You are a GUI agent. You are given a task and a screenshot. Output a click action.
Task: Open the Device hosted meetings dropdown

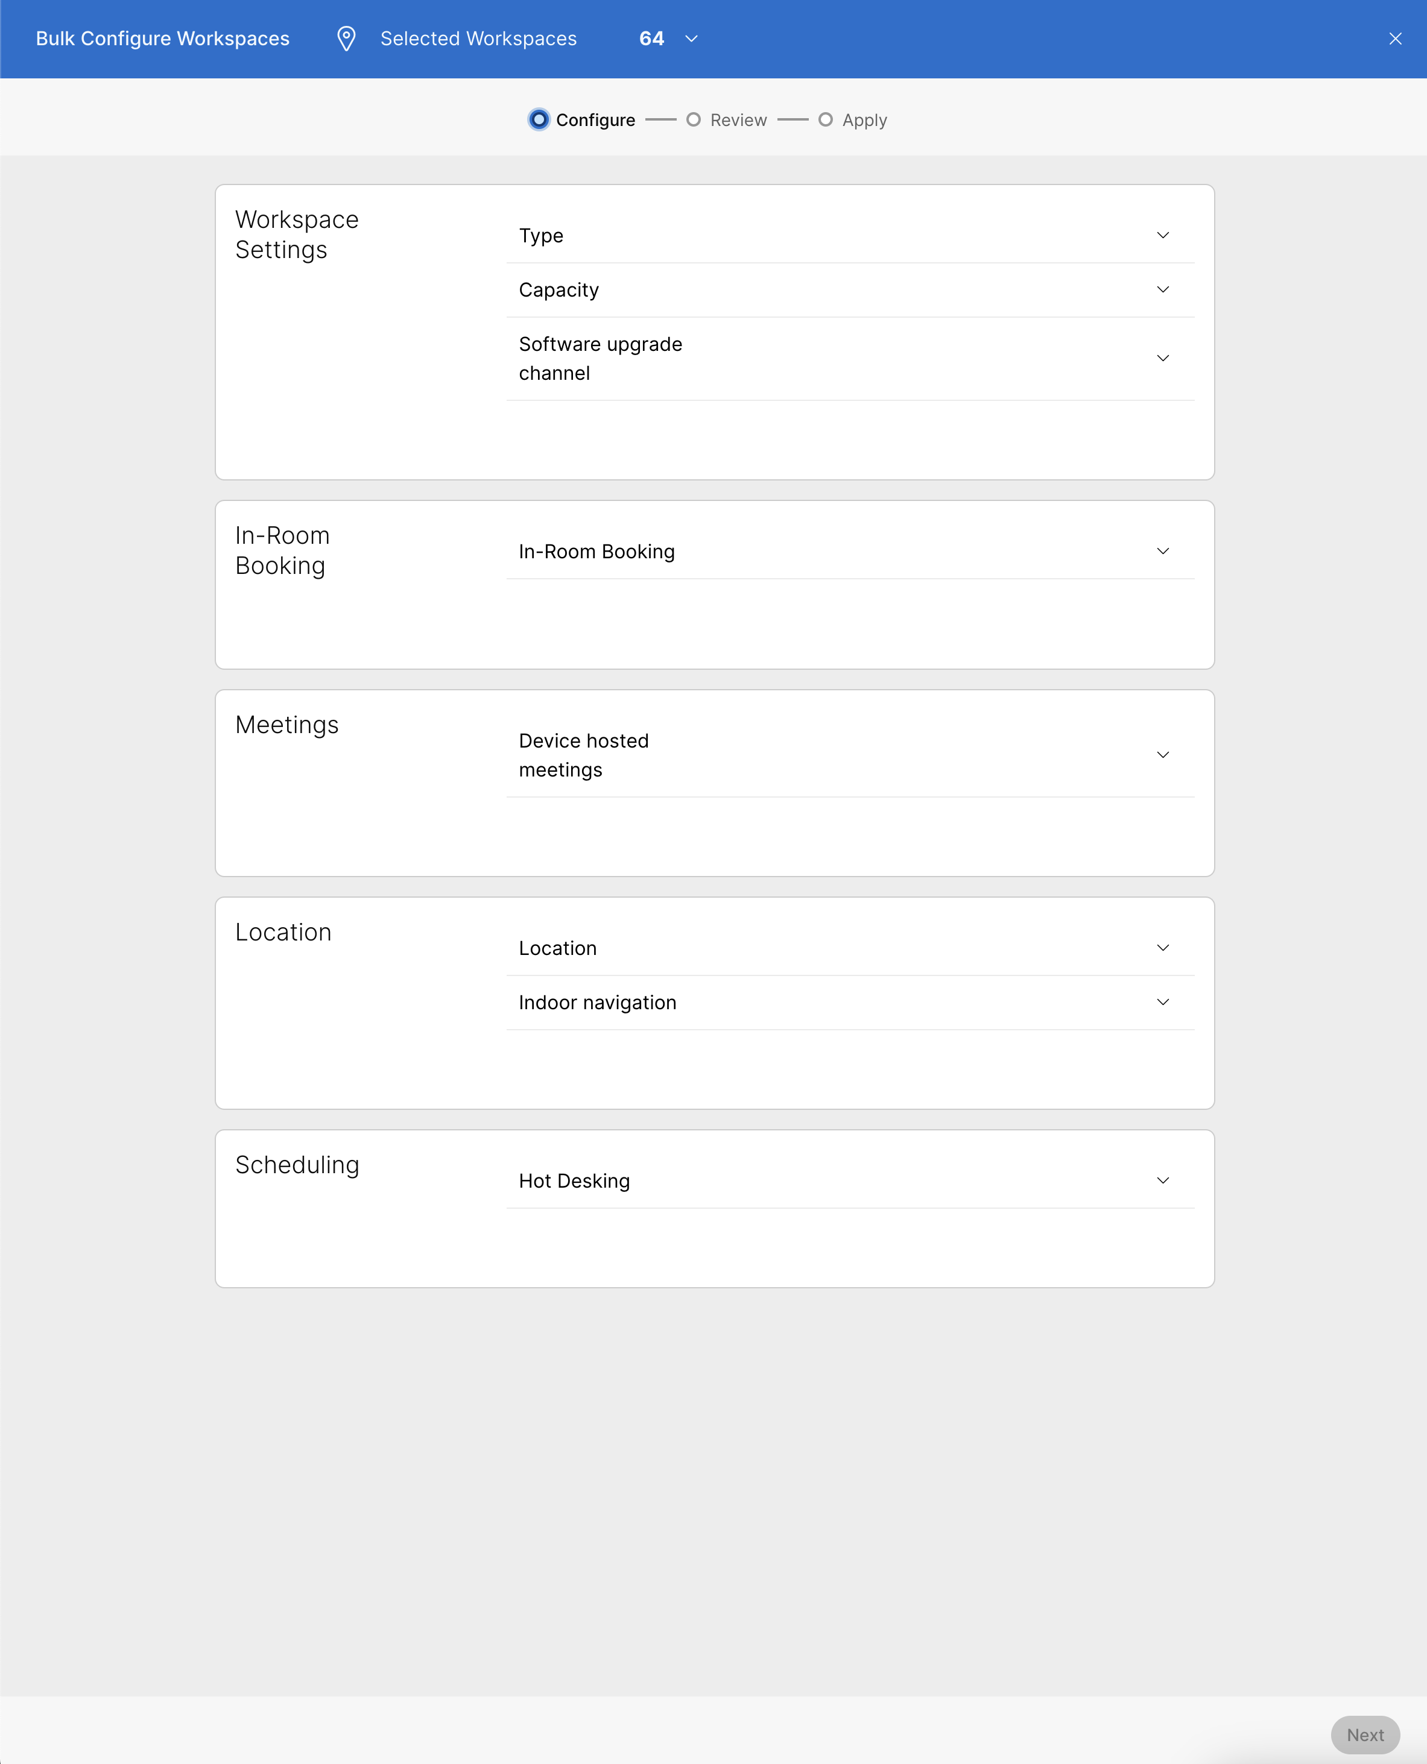1163,754
